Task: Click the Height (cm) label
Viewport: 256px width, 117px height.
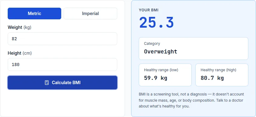Action: click(20, 53)
